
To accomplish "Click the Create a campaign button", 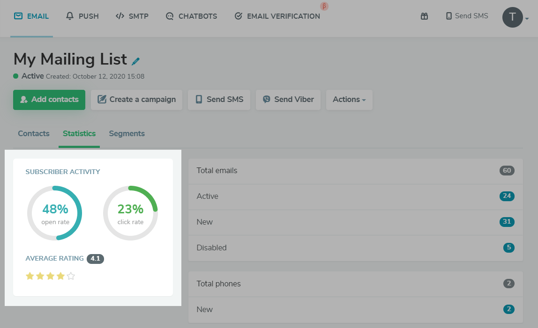I will point(136,100).
